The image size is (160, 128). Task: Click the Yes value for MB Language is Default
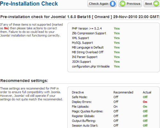click(117, 47)
